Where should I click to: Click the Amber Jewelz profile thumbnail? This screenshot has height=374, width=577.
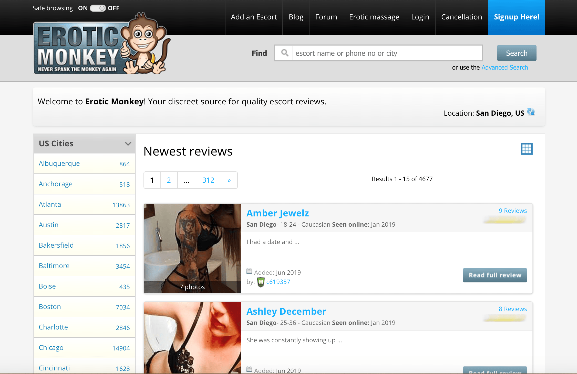coord(192,247)
